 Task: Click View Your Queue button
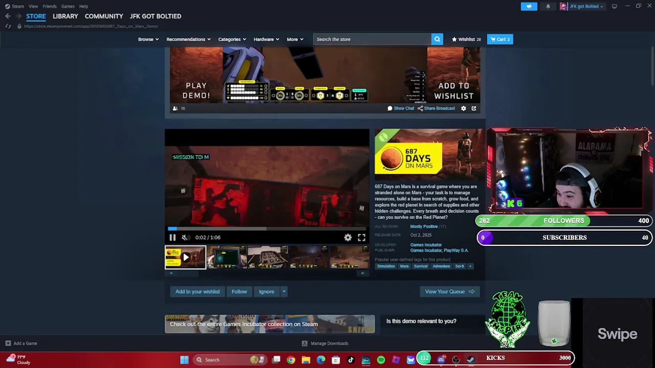(x=450, y=291)
